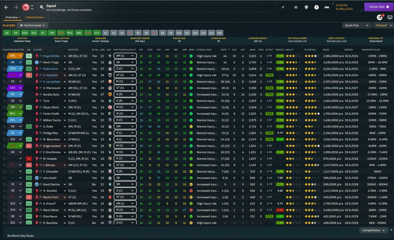Click Ellyes Skhiri's nationality flag icon
Screen dimensions: 394x240
pyautogui.click(x=109, y=107)
